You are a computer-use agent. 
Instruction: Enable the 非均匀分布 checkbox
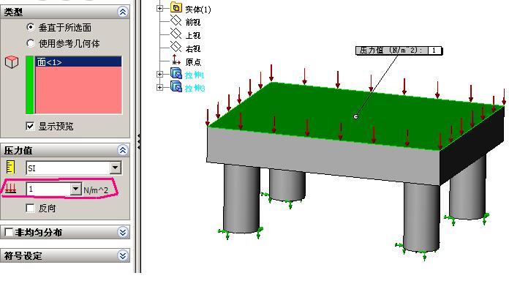(9, 232)
